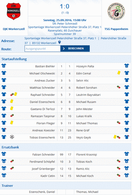Open the DJK Workerszell team link

tap(14, 29)
